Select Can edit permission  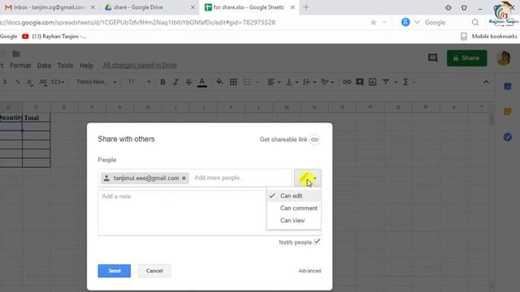(294, 195)
